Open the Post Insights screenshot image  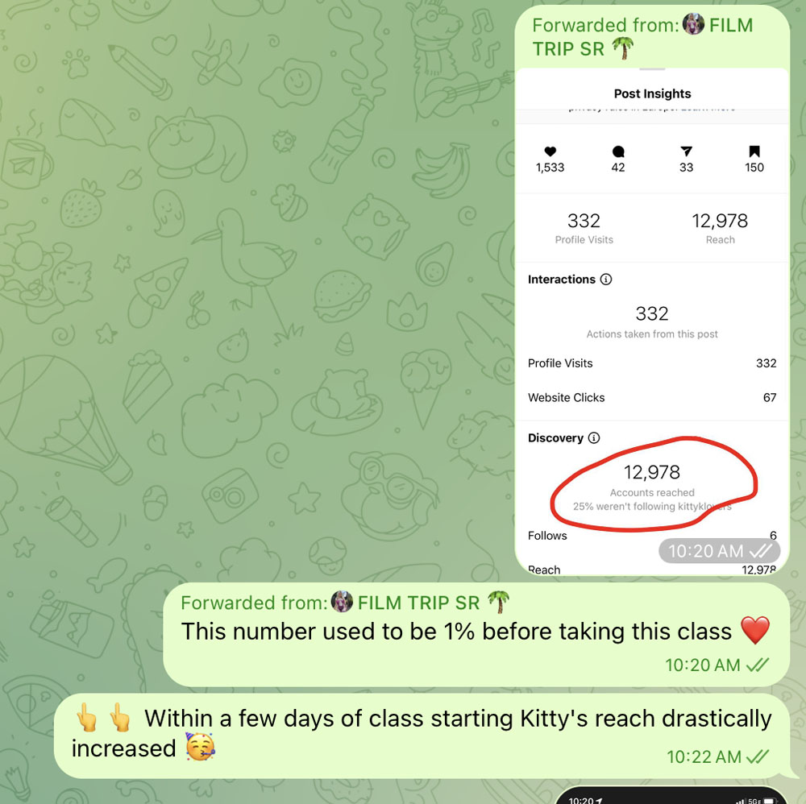click(652, 321)
